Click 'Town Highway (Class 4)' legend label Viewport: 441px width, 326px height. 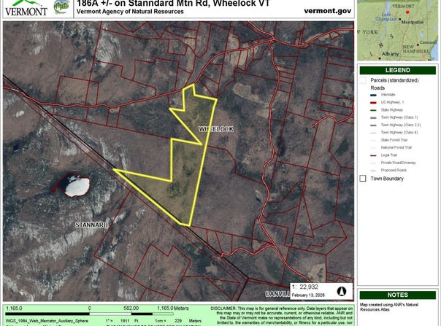(399, 132)
